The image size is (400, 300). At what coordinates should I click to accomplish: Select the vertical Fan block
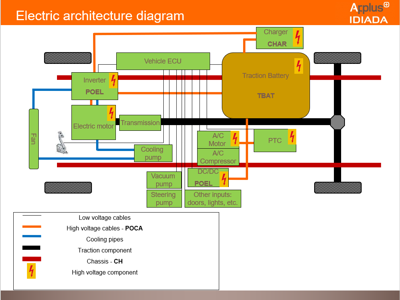coord(33,139)
